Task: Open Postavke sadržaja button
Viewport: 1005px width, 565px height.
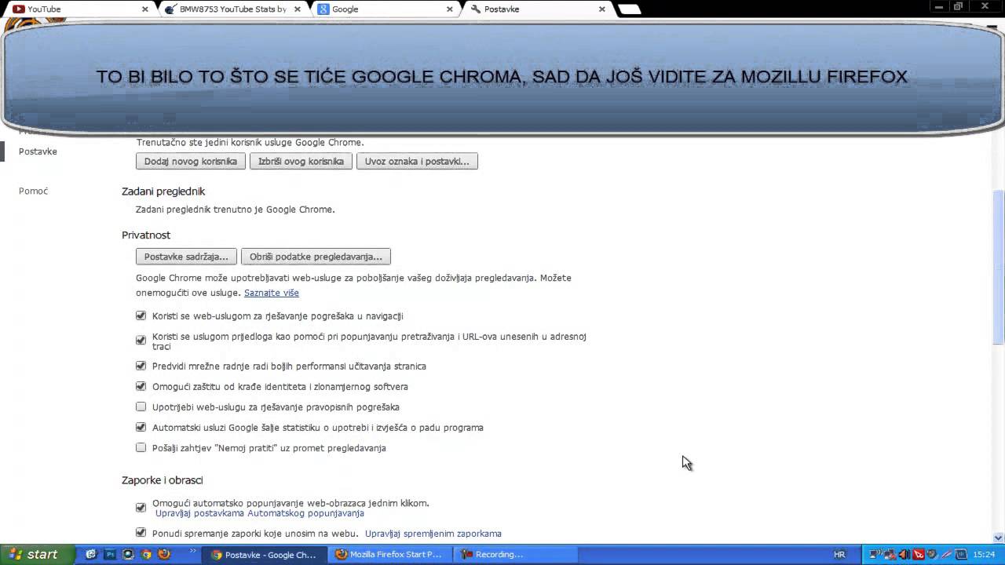Action: coord(186,257)
